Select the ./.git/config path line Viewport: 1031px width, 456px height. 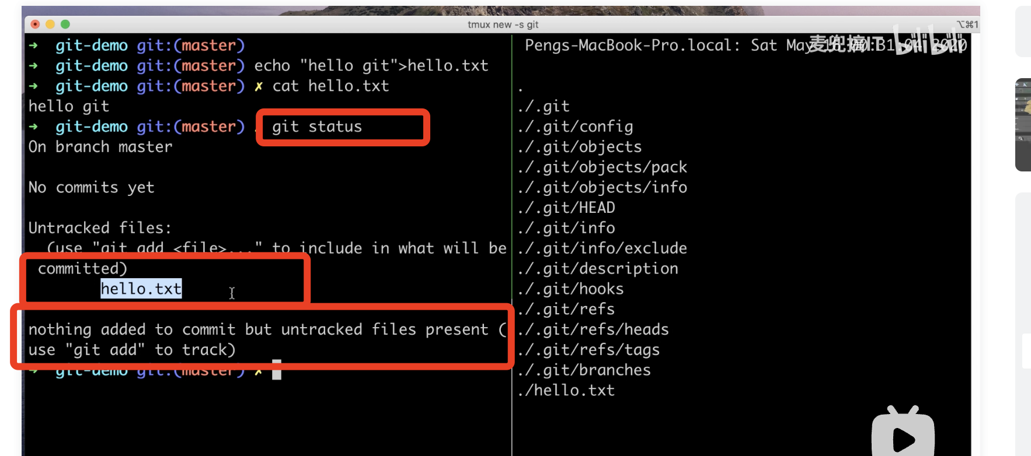pos(576,127)
